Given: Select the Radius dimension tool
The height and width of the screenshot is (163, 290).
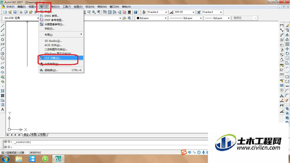Looking at the screenshot, I should coord(282,45).
